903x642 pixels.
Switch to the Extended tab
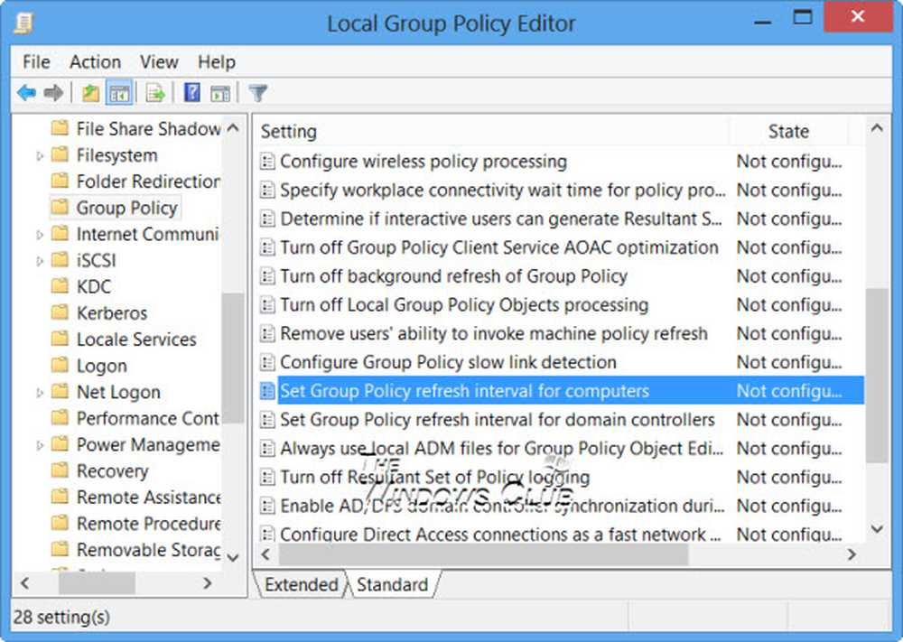[x=301, y=585]
